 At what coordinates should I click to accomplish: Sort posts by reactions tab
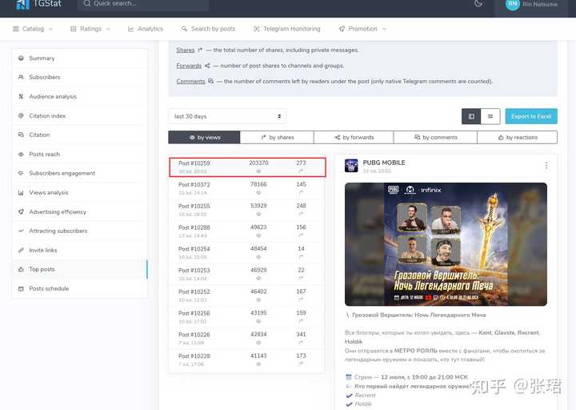pyautogui.click(x=518, y=137)
